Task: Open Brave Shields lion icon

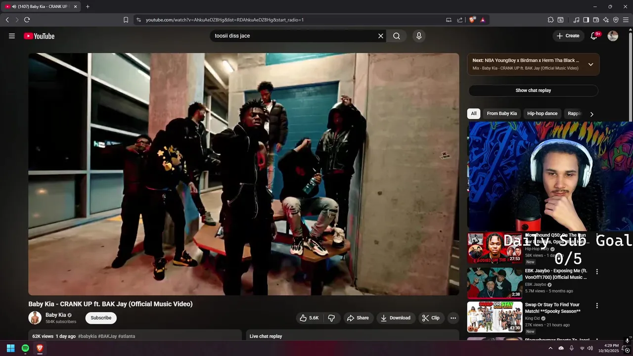Action: 472,20
